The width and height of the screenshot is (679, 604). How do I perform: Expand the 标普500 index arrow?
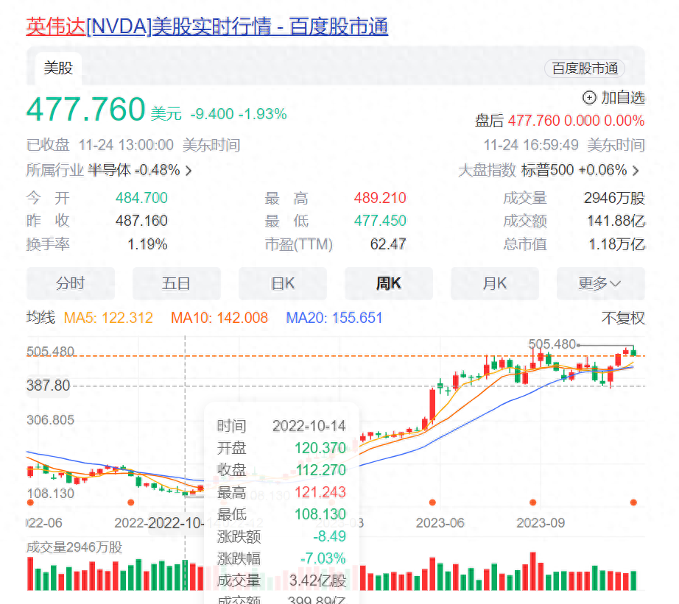click(x=636, y=171)
